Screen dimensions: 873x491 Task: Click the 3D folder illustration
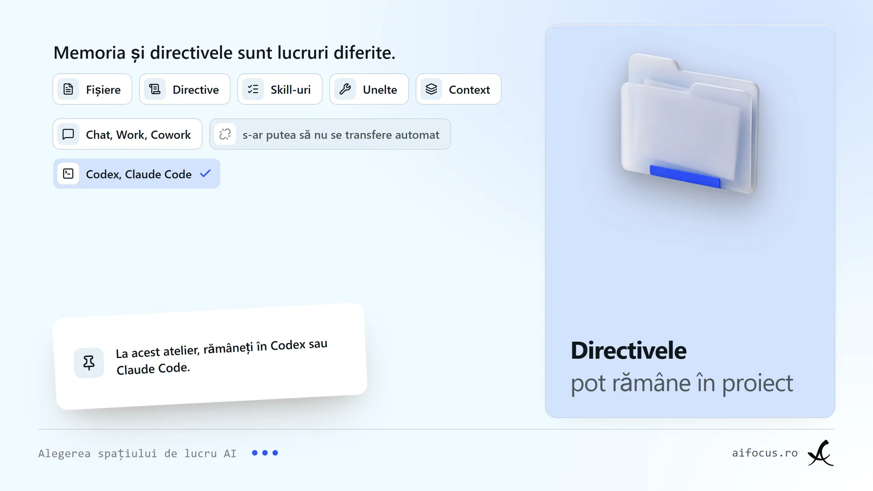click(x=690, y=124)
